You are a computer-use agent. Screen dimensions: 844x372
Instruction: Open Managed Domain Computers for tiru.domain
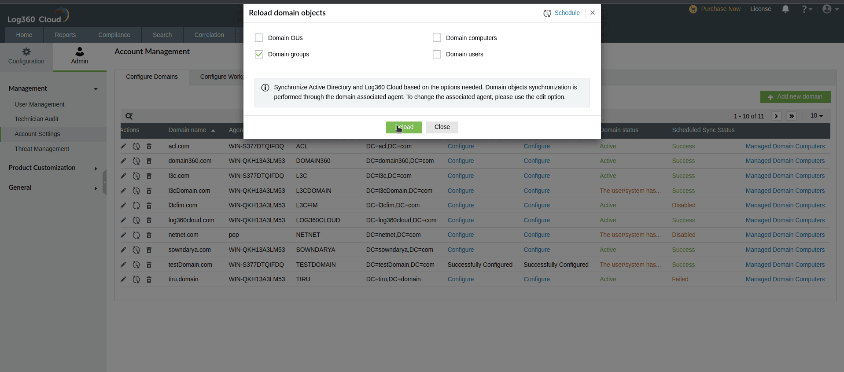tap(785, 279)
